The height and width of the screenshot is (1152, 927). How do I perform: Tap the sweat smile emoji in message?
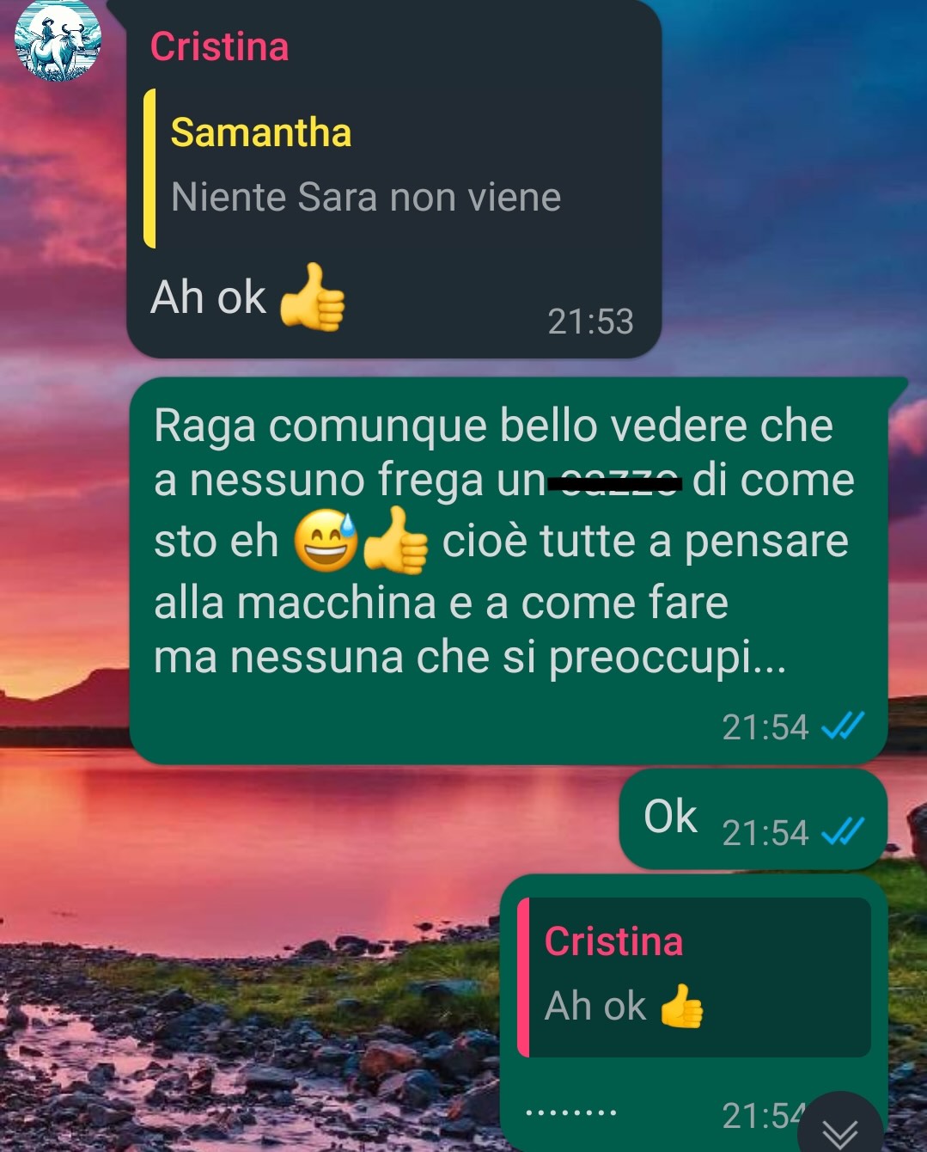click(326, 542)
